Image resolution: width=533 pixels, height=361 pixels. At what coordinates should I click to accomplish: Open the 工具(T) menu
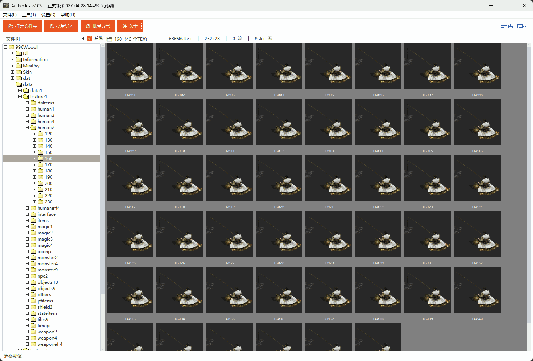[x=29, y=15]
